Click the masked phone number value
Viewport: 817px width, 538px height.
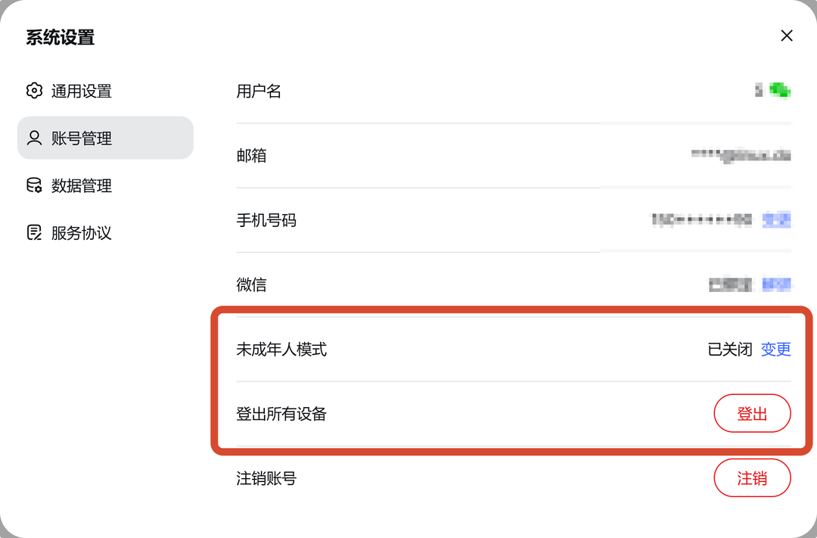(701, 220)
